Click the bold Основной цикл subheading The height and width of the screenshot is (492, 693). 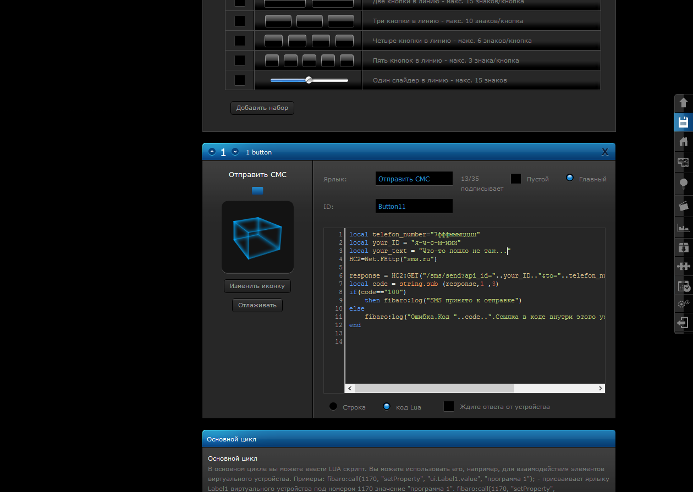pyautogui.click(x=232, y=458)
